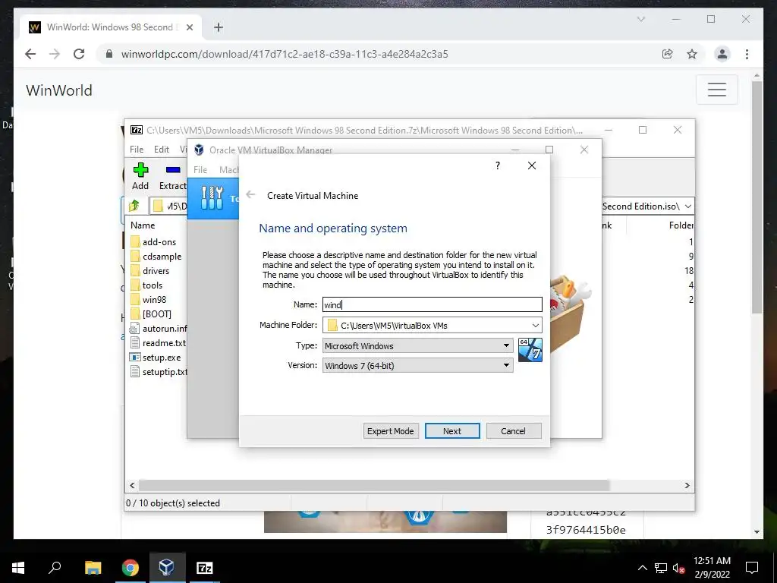Click the Chrome tab search chevron
The image size is (777, 583).
click(640, 19)
